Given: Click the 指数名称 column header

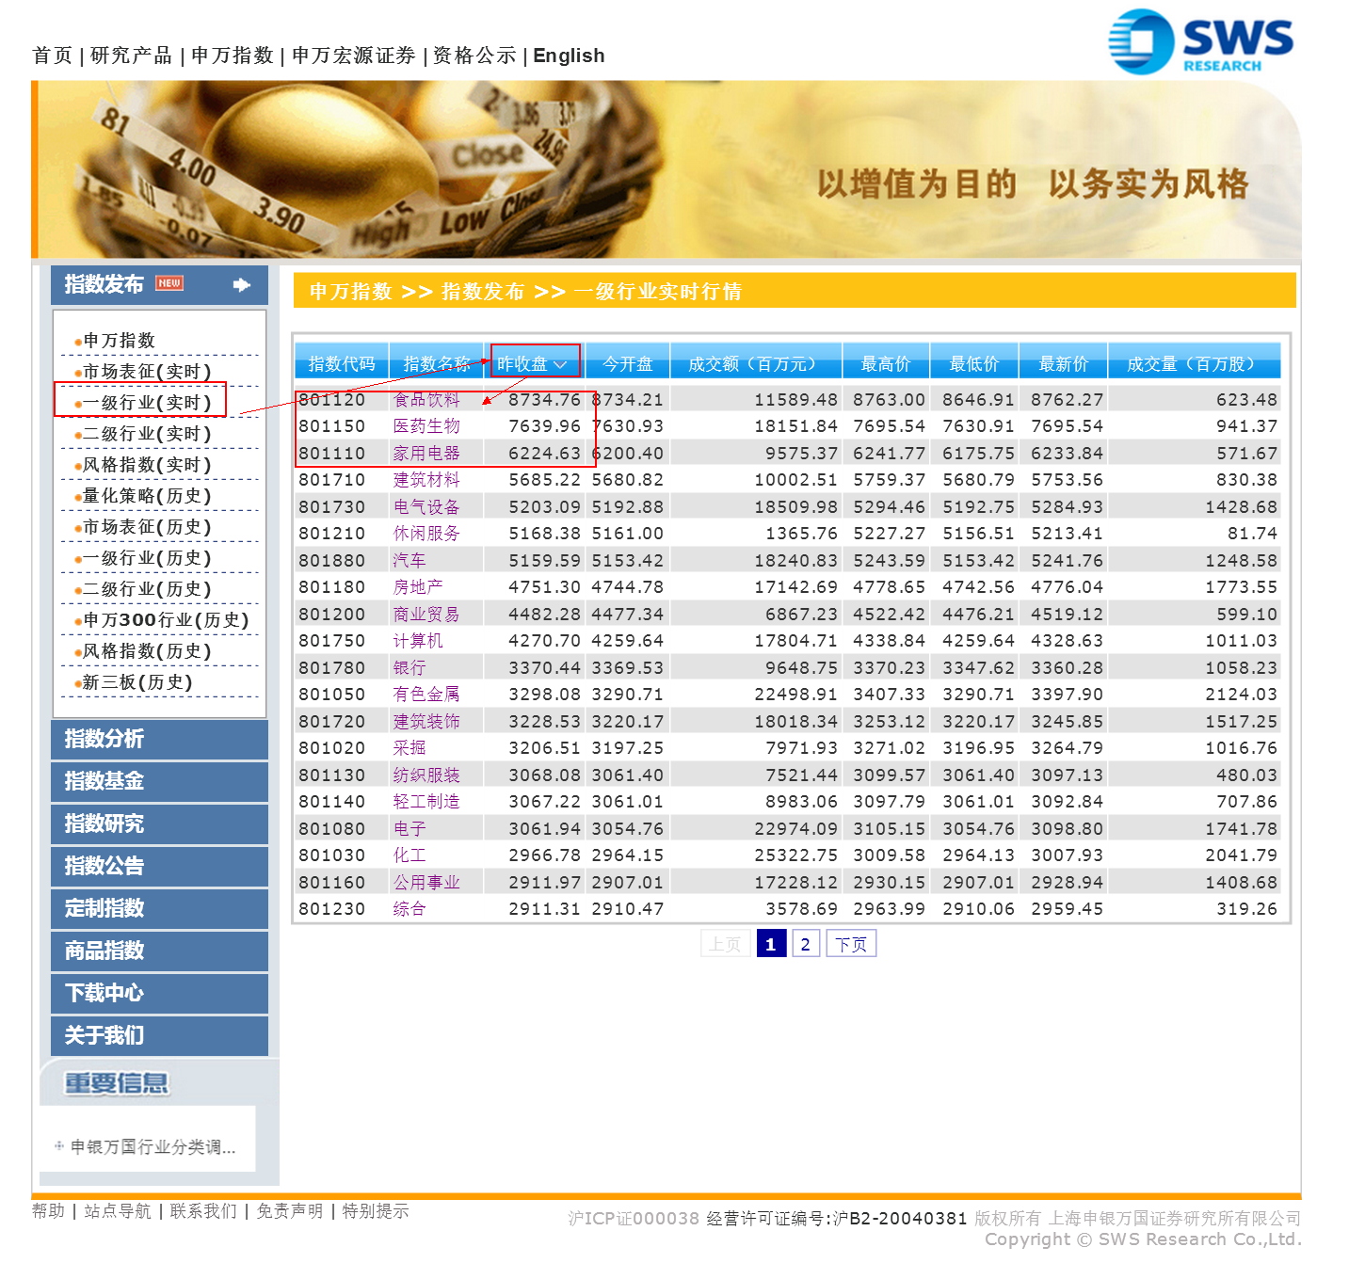Looking at the screenshot, I should tap(436, 363).
